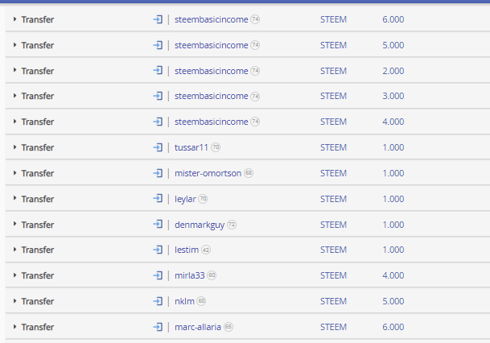The image size is (490, 343).
Task: Open lestim account link
Action: click(x=187, y=250)
